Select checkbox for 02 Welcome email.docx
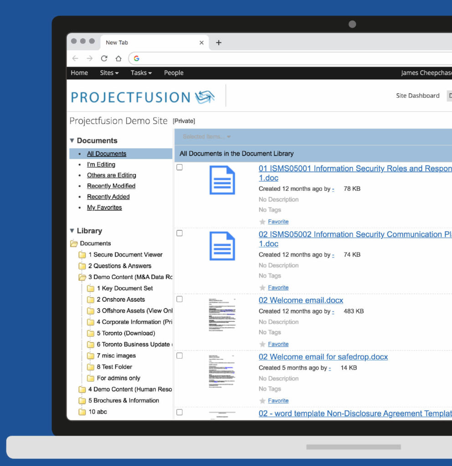 (180, 299)
